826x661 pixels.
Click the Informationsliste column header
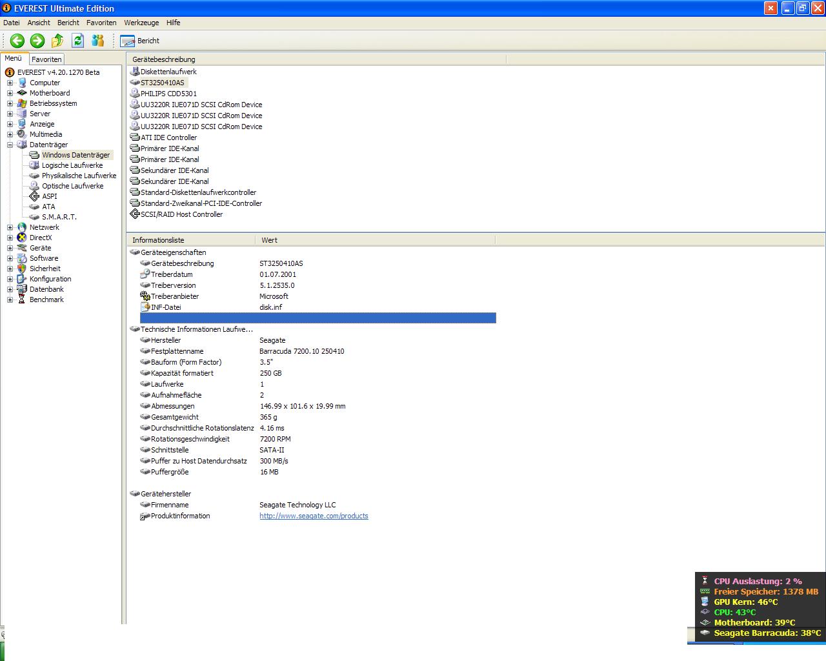(x=191, y=240)
